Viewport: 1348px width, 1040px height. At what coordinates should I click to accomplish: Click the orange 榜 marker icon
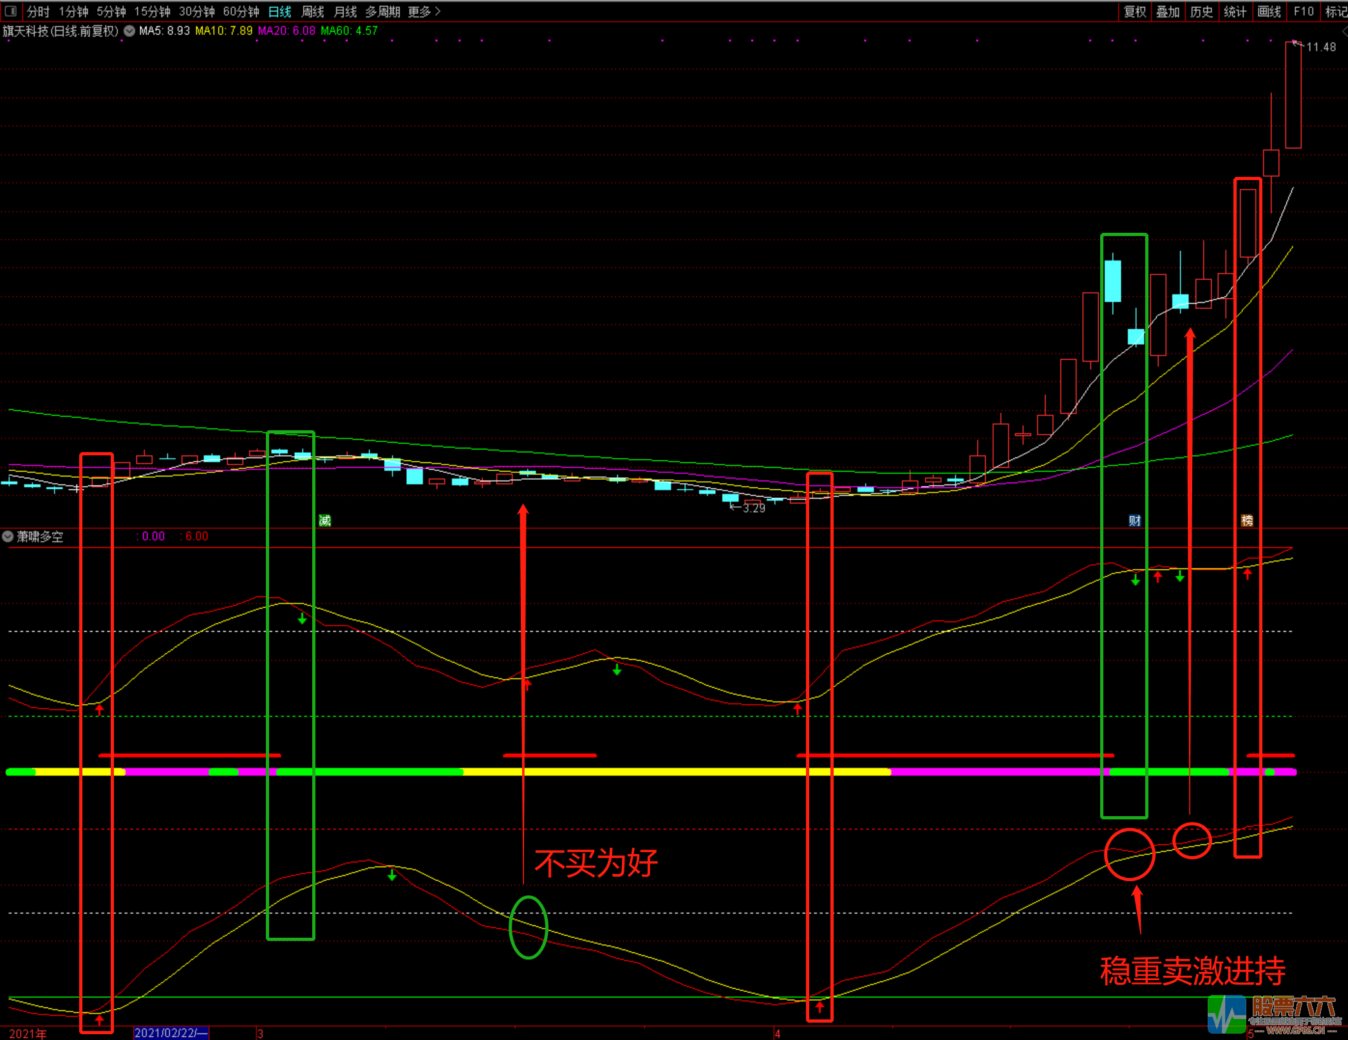click(x=1247, y=520)
